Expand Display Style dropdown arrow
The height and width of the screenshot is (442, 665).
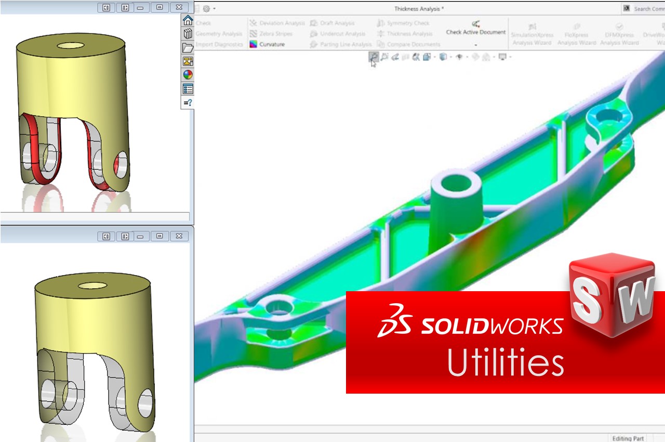(451, 57)
